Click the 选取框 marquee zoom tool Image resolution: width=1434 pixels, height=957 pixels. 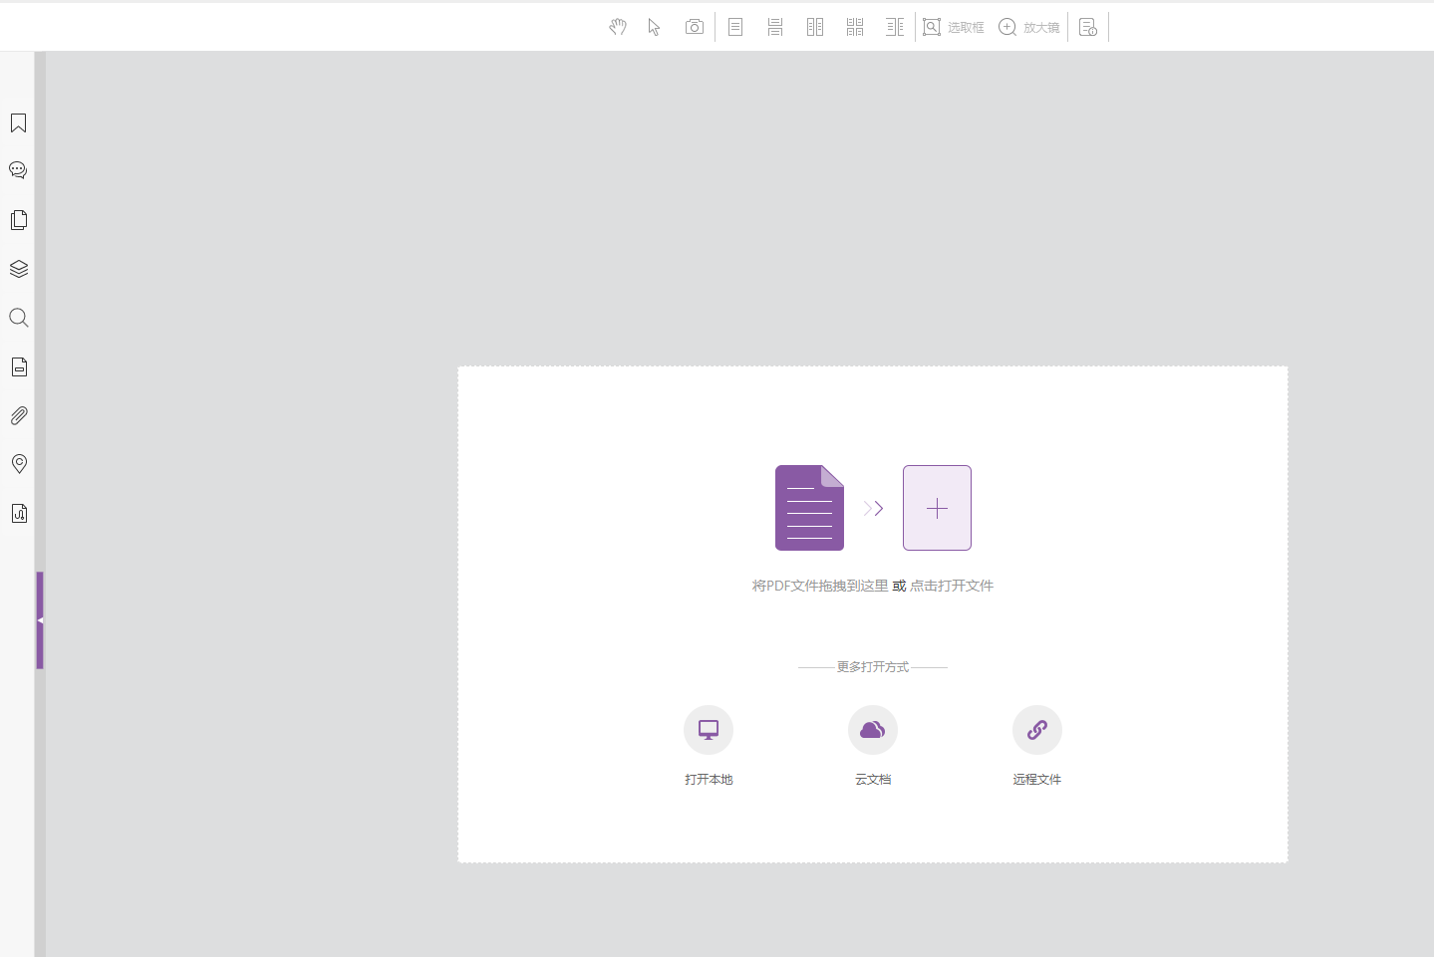953,27
